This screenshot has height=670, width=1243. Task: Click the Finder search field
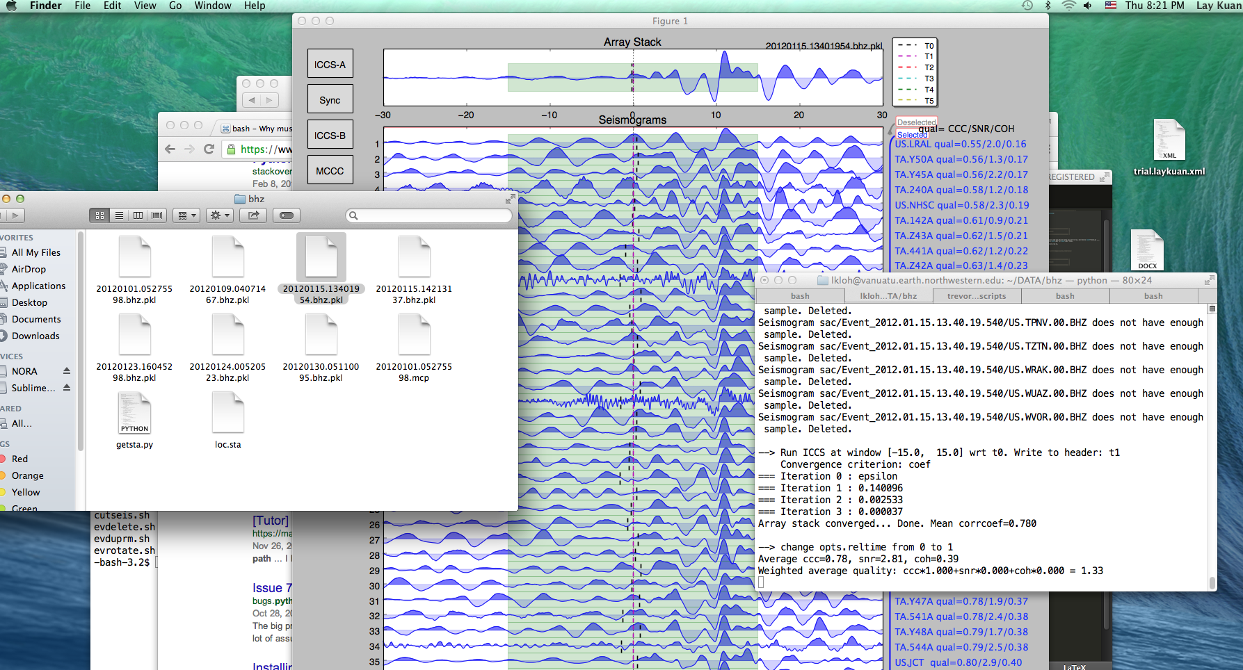429,215
